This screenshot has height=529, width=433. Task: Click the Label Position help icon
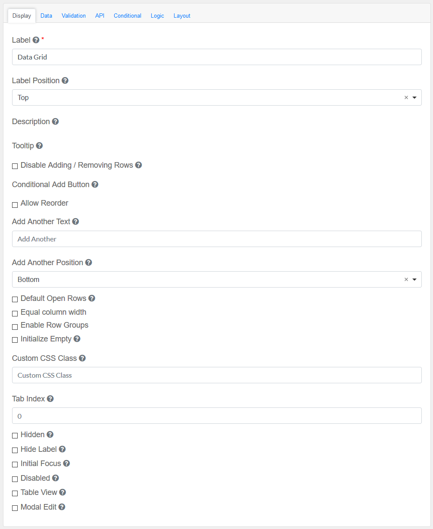[x=65, y=81]
